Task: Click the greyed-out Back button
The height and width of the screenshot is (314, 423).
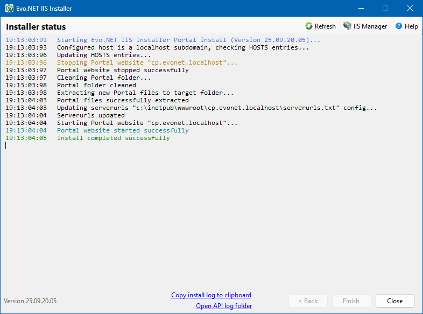Action: point(307,301)
